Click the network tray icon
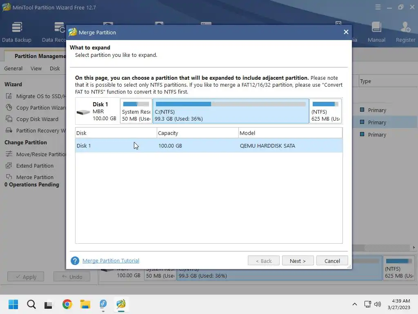 [x=368, y=304]
